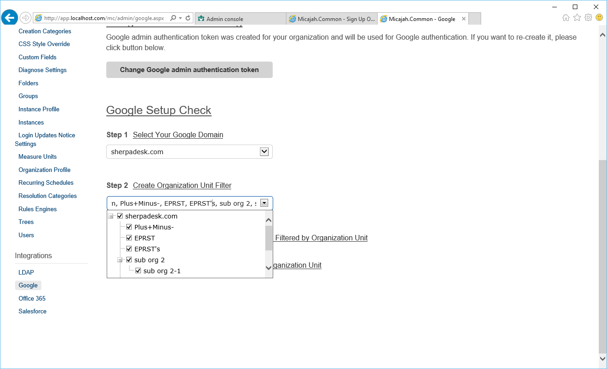Collapse the sub org 2 tree node
The image size is (607, 369).
tap(120, 260)
